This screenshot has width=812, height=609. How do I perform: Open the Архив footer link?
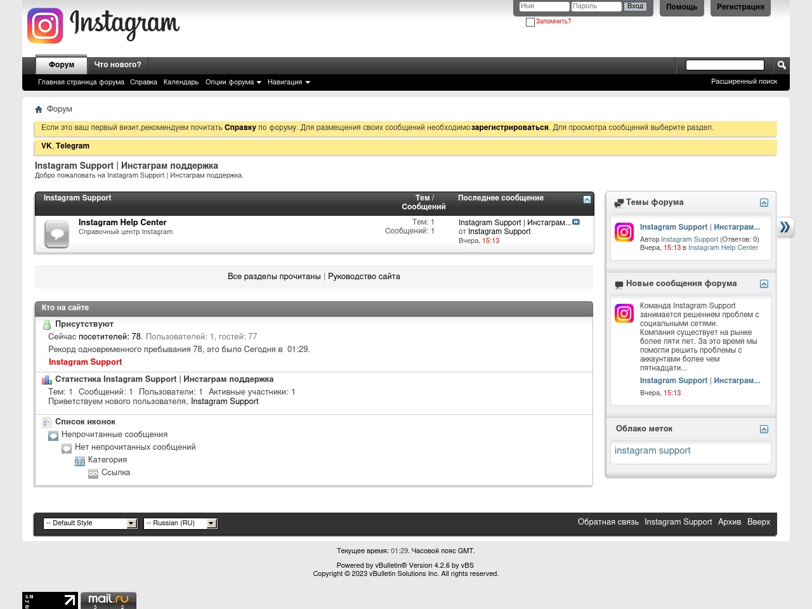(730, 522)
